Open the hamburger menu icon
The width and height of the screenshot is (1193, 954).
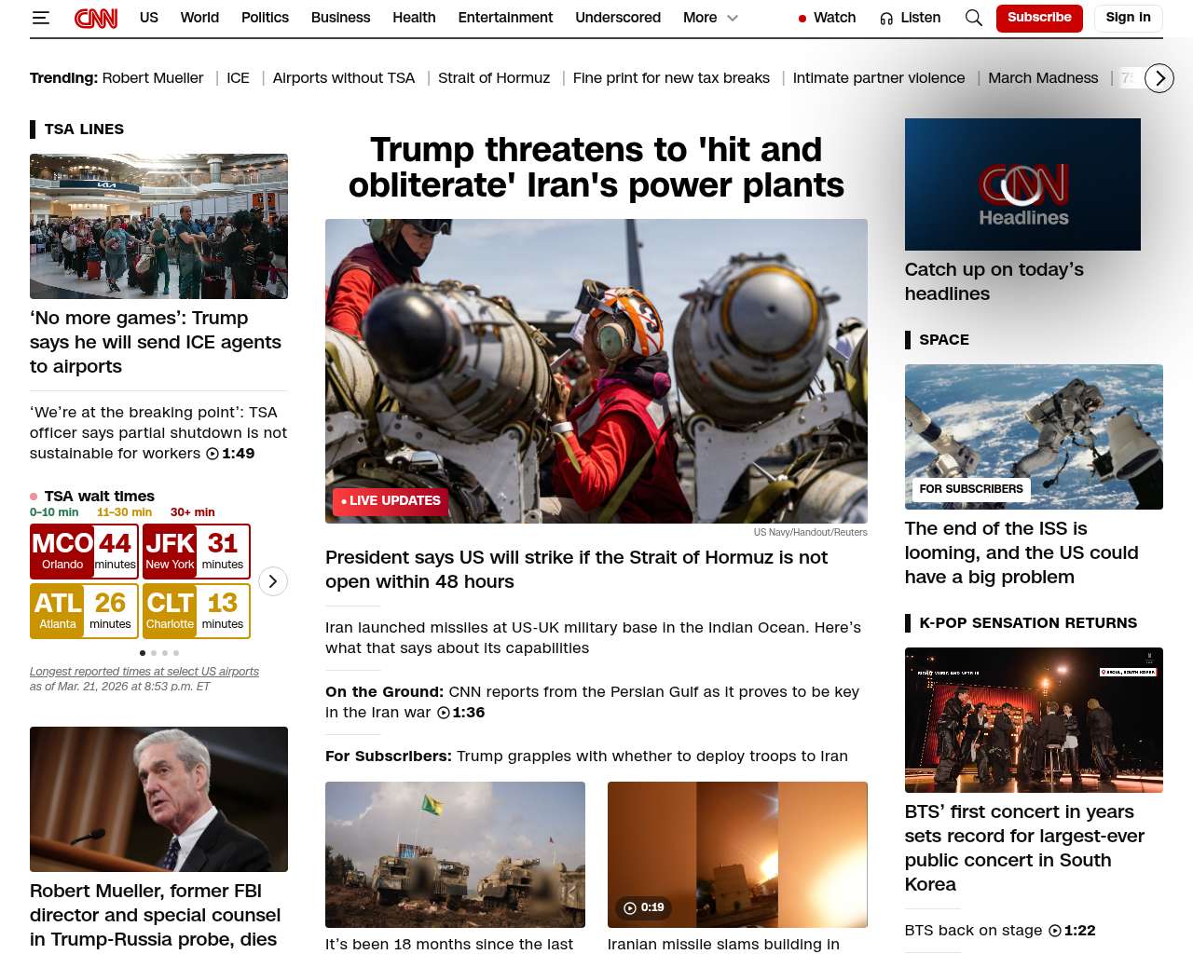point(40,18)
